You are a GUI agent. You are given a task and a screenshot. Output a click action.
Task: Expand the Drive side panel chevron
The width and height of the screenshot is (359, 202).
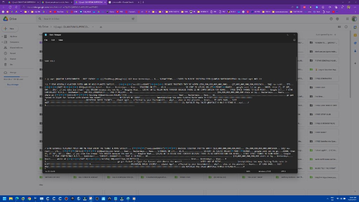[355, 191]
